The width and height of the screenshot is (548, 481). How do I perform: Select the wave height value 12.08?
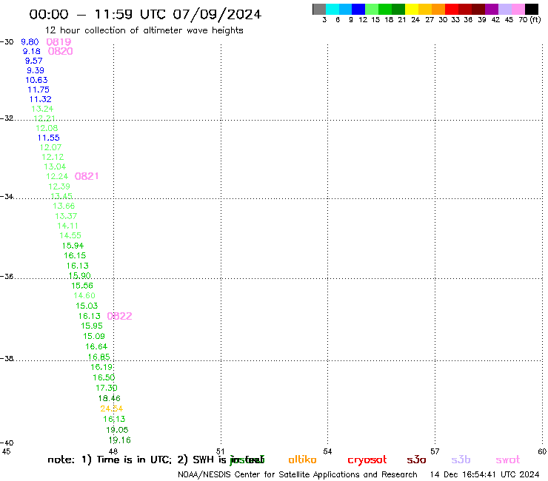[47, 128]
